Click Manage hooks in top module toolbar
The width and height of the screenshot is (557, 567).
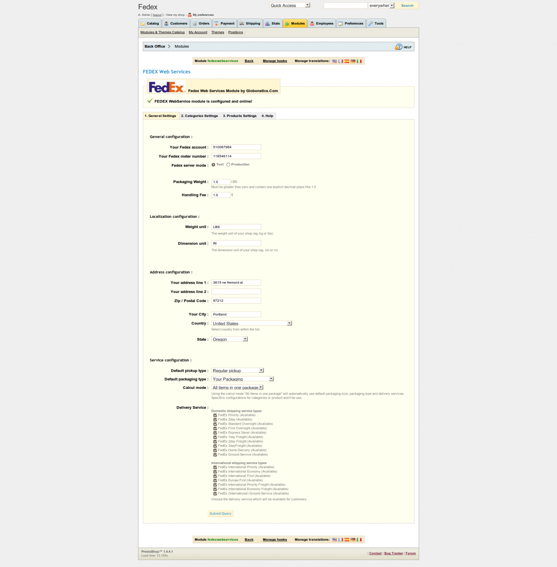click(275, 61)
